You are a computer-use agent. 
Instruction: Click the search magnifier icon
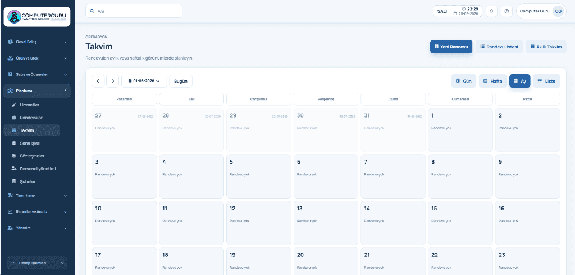(x=92, y=11)
